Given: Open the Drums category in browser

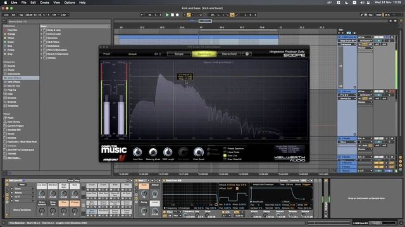Looking at the screenshot, I should point(11,70).
